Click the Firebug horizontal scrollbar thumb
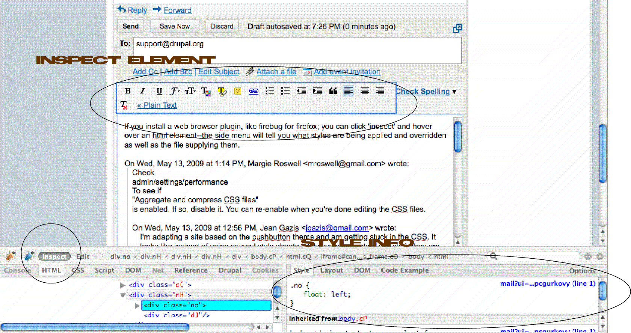 pyautogui.click(x=95, y=327)
